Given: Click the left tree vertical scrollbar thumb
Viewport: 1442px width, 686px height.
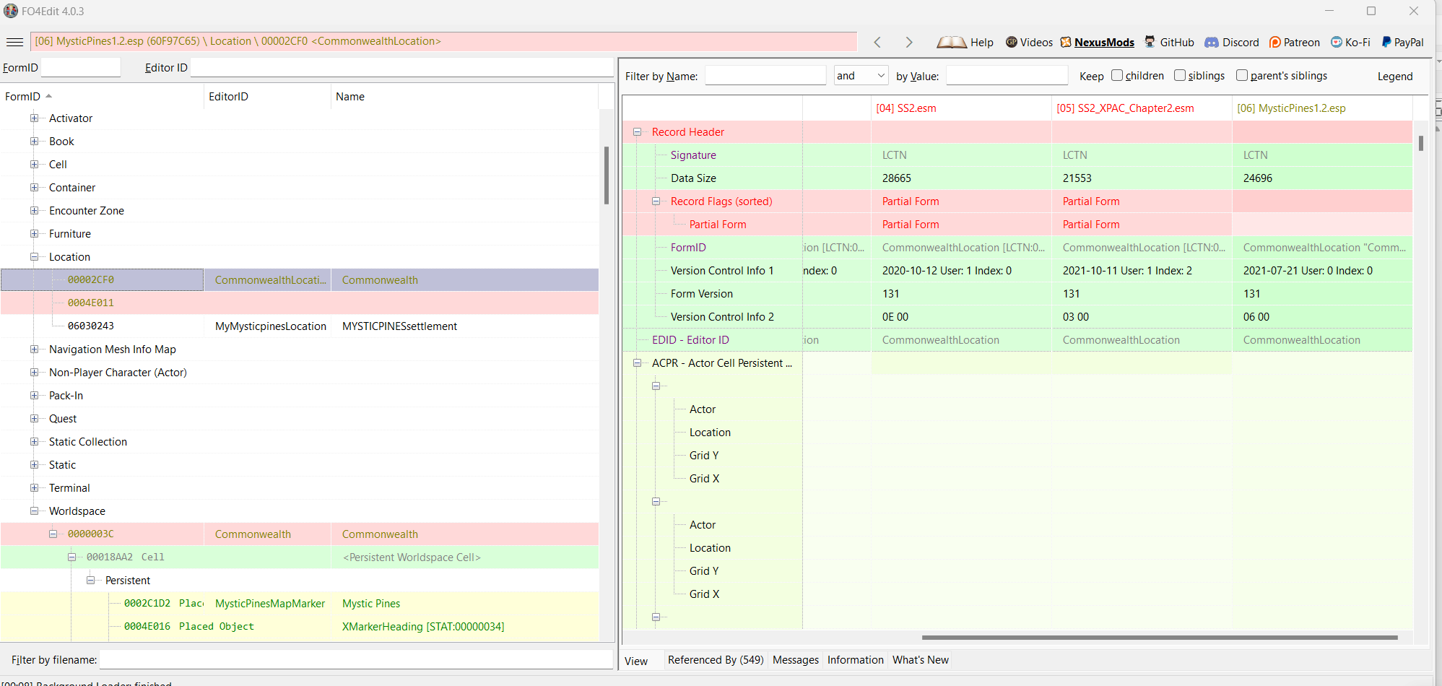Looking at the screenshot, I should point(607,175).
